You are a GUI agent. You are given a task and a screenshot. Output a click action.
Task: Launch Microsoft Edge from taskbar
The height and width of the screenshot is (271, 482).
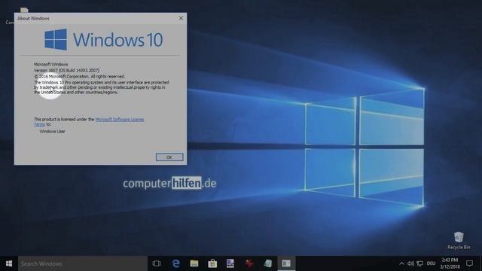click(175, 263)
